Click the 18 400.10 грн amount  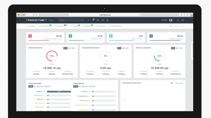point(52,68)
